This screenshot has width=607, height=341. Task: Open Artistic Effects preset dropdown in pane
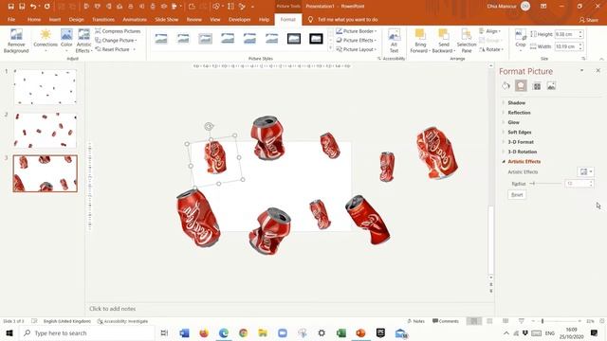585,171
